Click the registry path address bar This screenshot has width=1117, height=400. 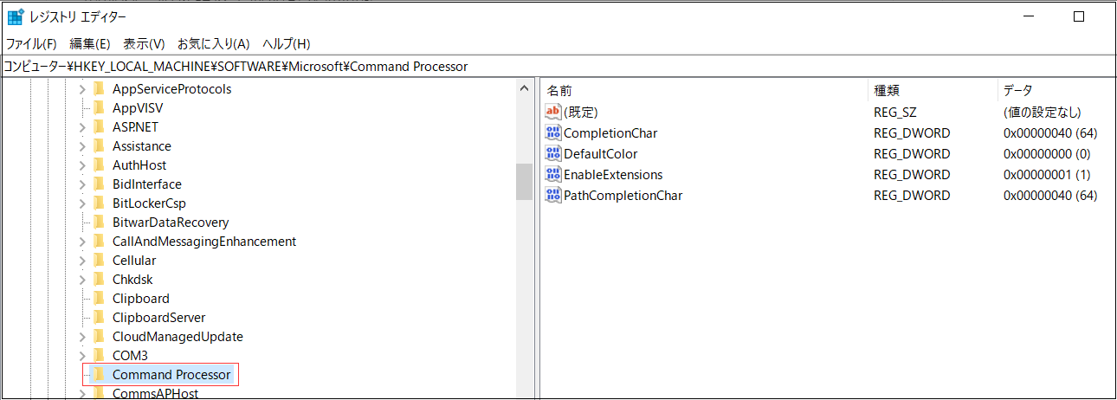coord(554,67)
